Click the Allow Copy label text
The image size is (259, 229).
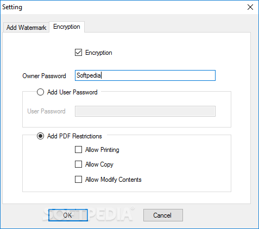coord(99,164)
